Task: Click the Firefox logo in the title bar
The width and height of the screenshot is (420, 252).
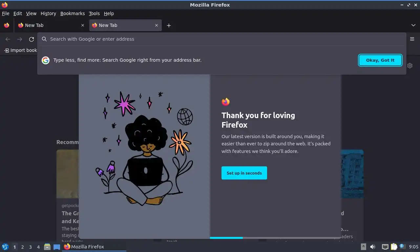Action: (5, 5)
